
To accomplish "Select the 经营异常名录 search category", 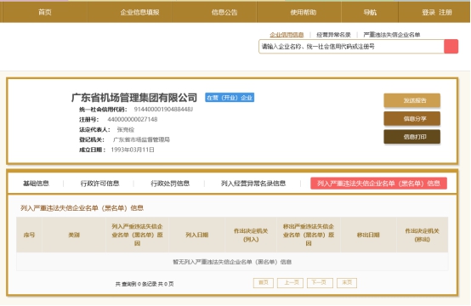I will coord(333,35).
